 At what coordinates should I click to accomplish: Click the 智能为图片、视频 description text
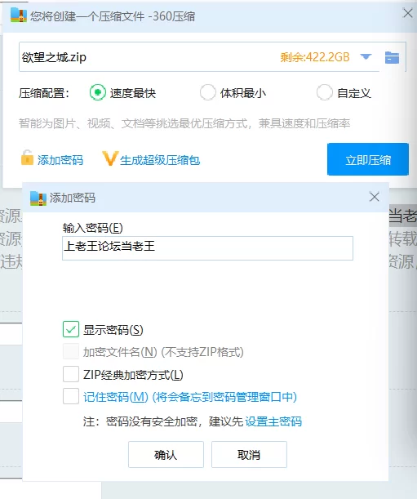184,123
